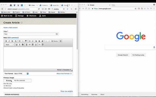This screenshot has height=97, width=156.
Task: Open the Edit summary link
Action: click(13, 38)
